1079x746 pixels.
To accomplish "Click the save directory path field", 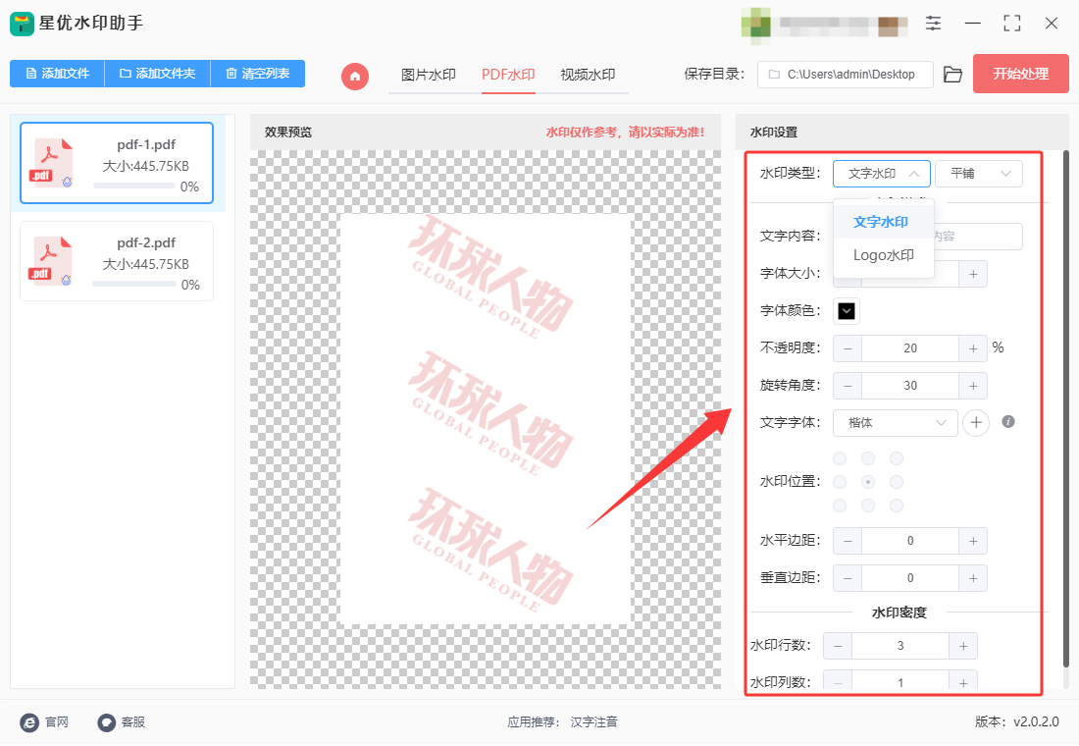I will 845,75.
